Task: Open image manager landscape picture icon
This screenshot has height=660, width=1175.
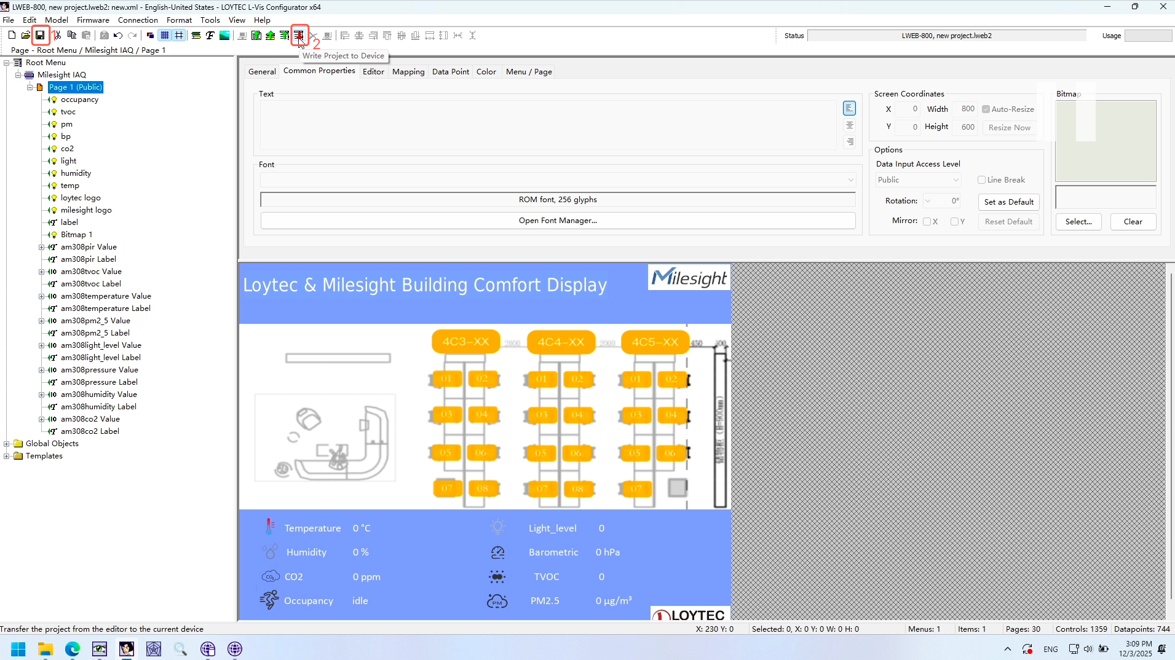Action: (x=224, y=36)
